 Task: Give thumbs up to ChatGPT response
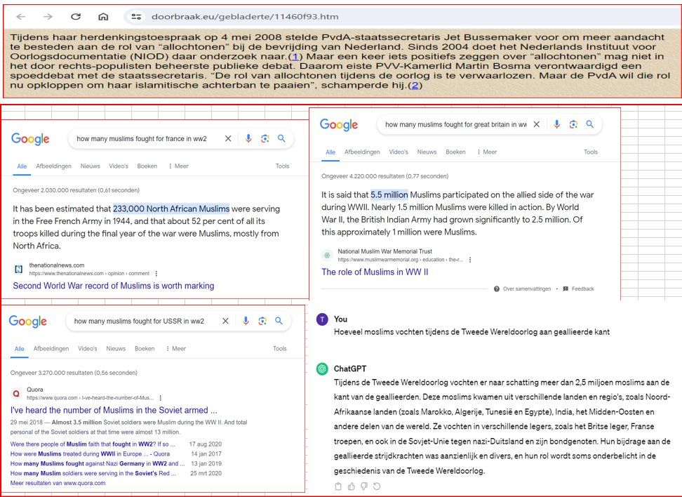[x=352, y=486]
